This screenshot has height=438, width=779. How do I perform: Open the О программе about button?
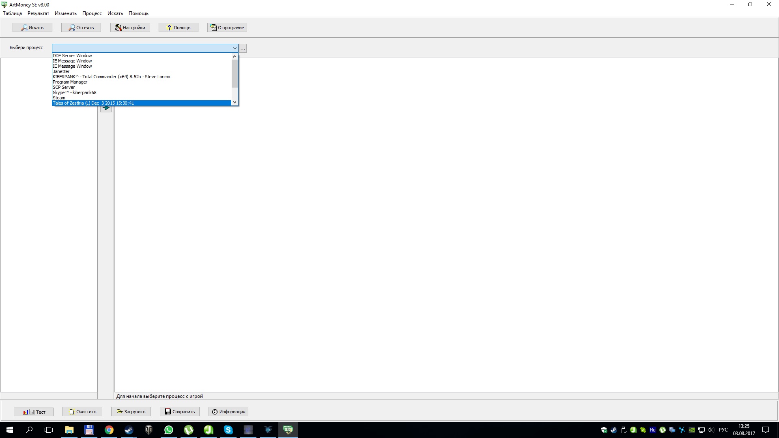227,28
